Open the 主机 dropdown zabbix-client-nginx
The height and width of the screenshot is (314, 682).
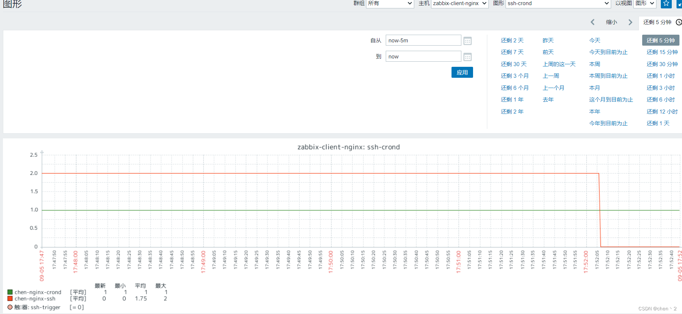click(460, 4)
